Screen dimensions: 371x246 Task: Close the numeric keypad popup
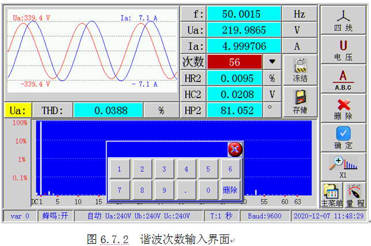point(235,149)
